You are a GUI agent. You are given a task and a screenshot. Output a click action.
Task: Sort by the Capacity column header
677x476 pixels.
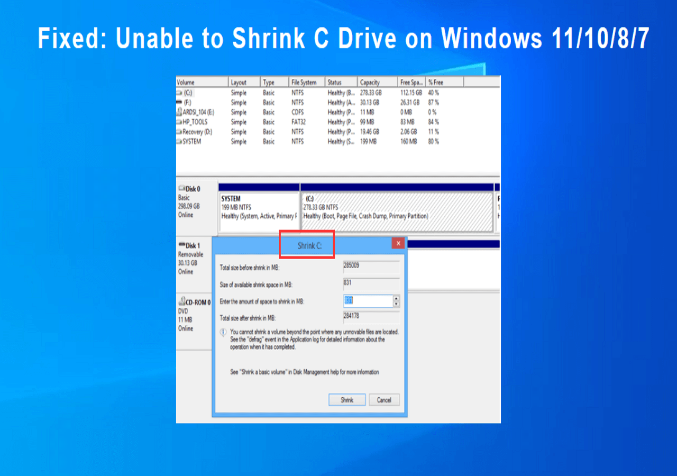(378, 82)
